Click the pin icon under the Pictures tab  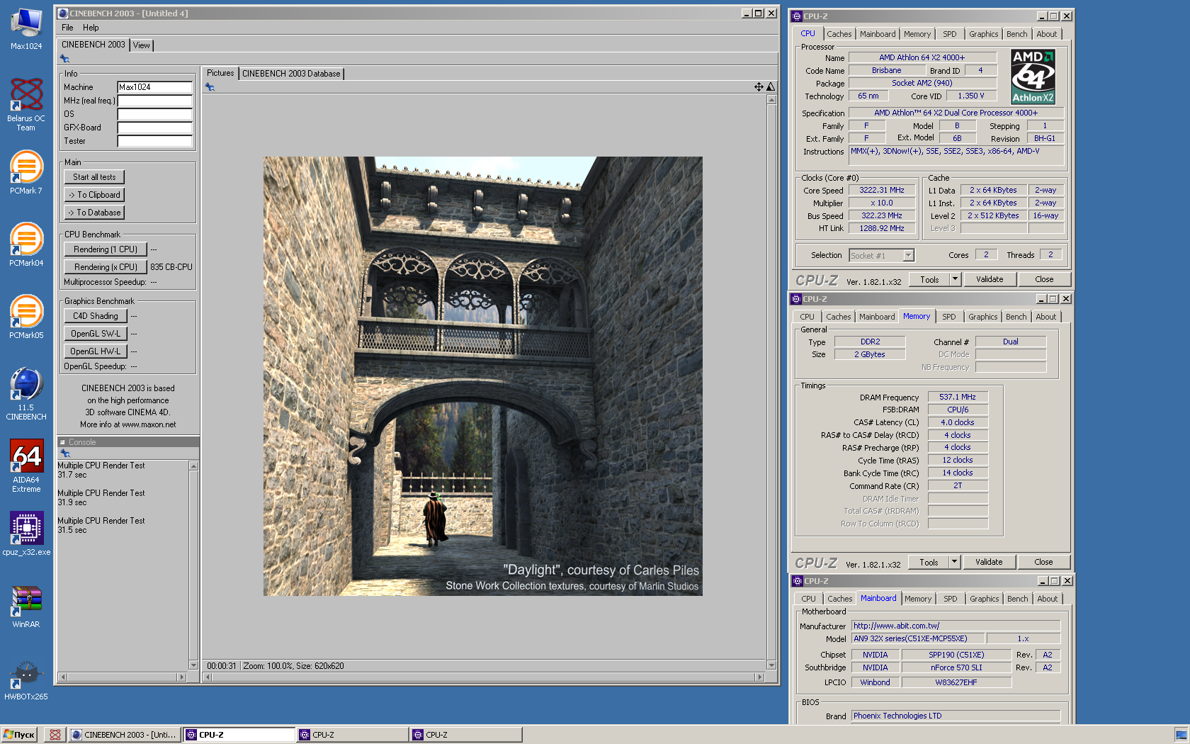[x=210, y=87]
